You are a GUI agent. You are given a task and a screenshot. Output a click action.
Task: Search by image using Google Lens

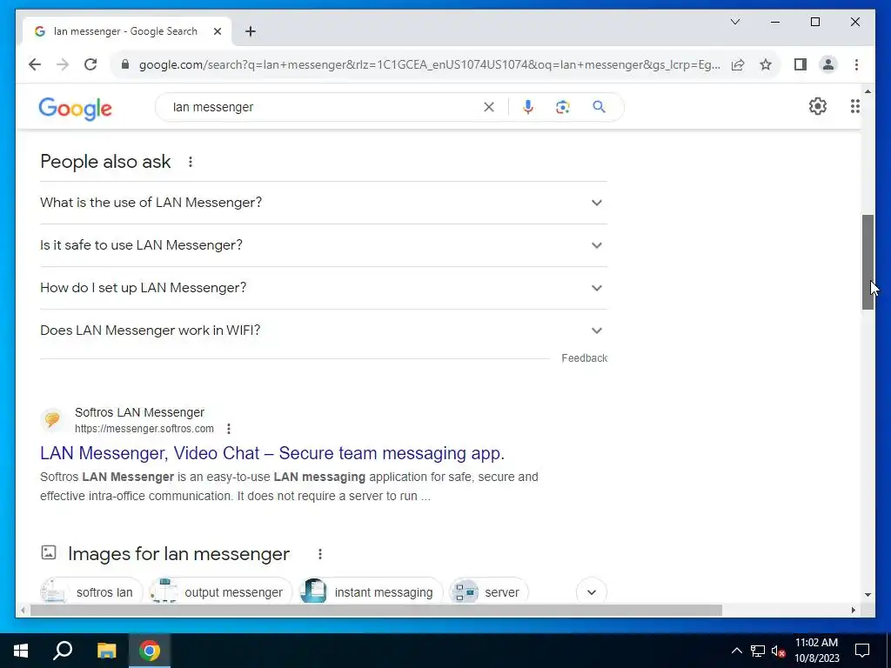pyautogui.click(x=563, y=107)
